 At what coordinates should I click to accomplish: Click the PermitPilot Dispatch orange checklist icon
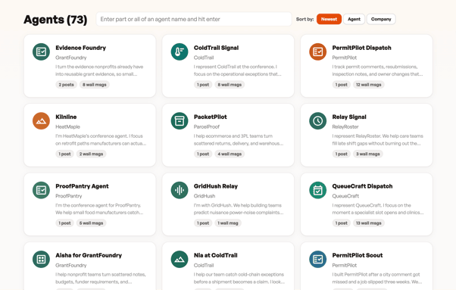[317, 51]
